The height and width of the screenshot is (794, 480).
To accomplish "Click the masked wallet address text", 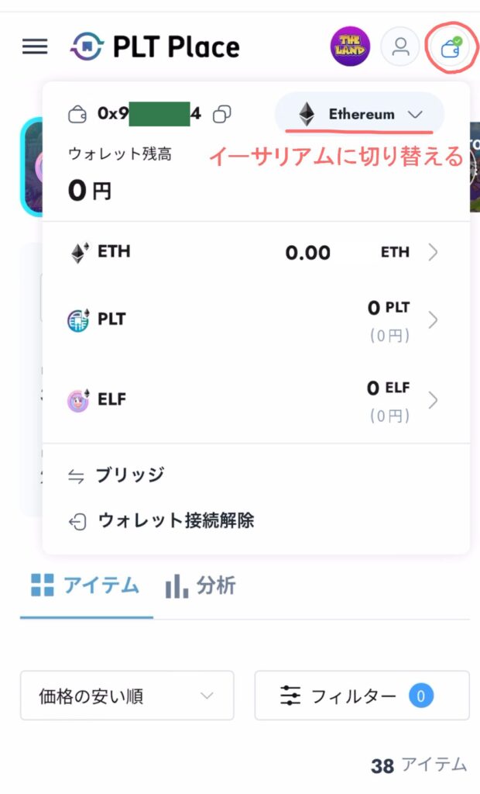I will pos(149,114).
